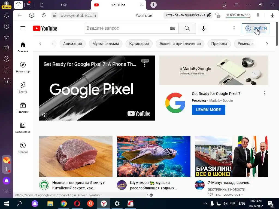Viewport: 279px width, 209px height.
Task: Click the address bar www.youtube.com
Action: click(x=78, y=16)
